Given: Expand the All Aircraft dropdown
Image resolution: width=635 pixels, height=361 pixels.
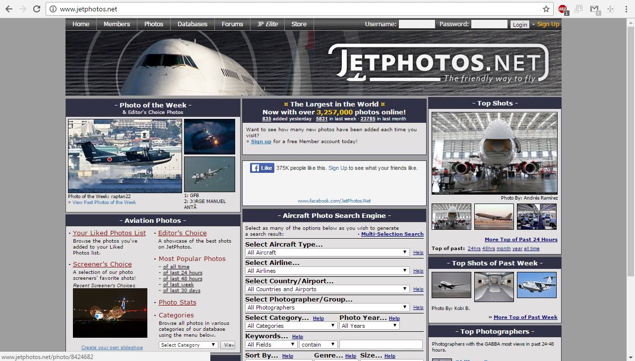Looking at the screenshot, I should 327,253.
